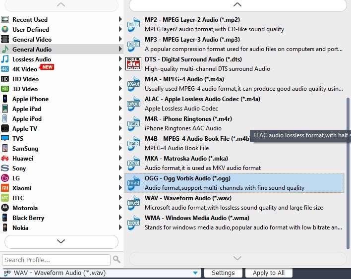Select MP2 - MPEG Layer-2 Audio format
Screen dimensions: 351x279
(x=234, y=24)
